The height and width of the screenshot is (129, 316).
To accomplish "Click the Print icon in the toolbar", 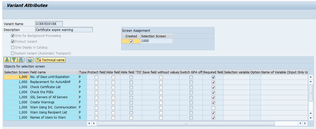I will tap(30, 60).
